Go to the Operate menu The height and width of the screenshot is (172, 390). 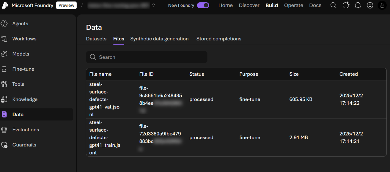point(294,5)
